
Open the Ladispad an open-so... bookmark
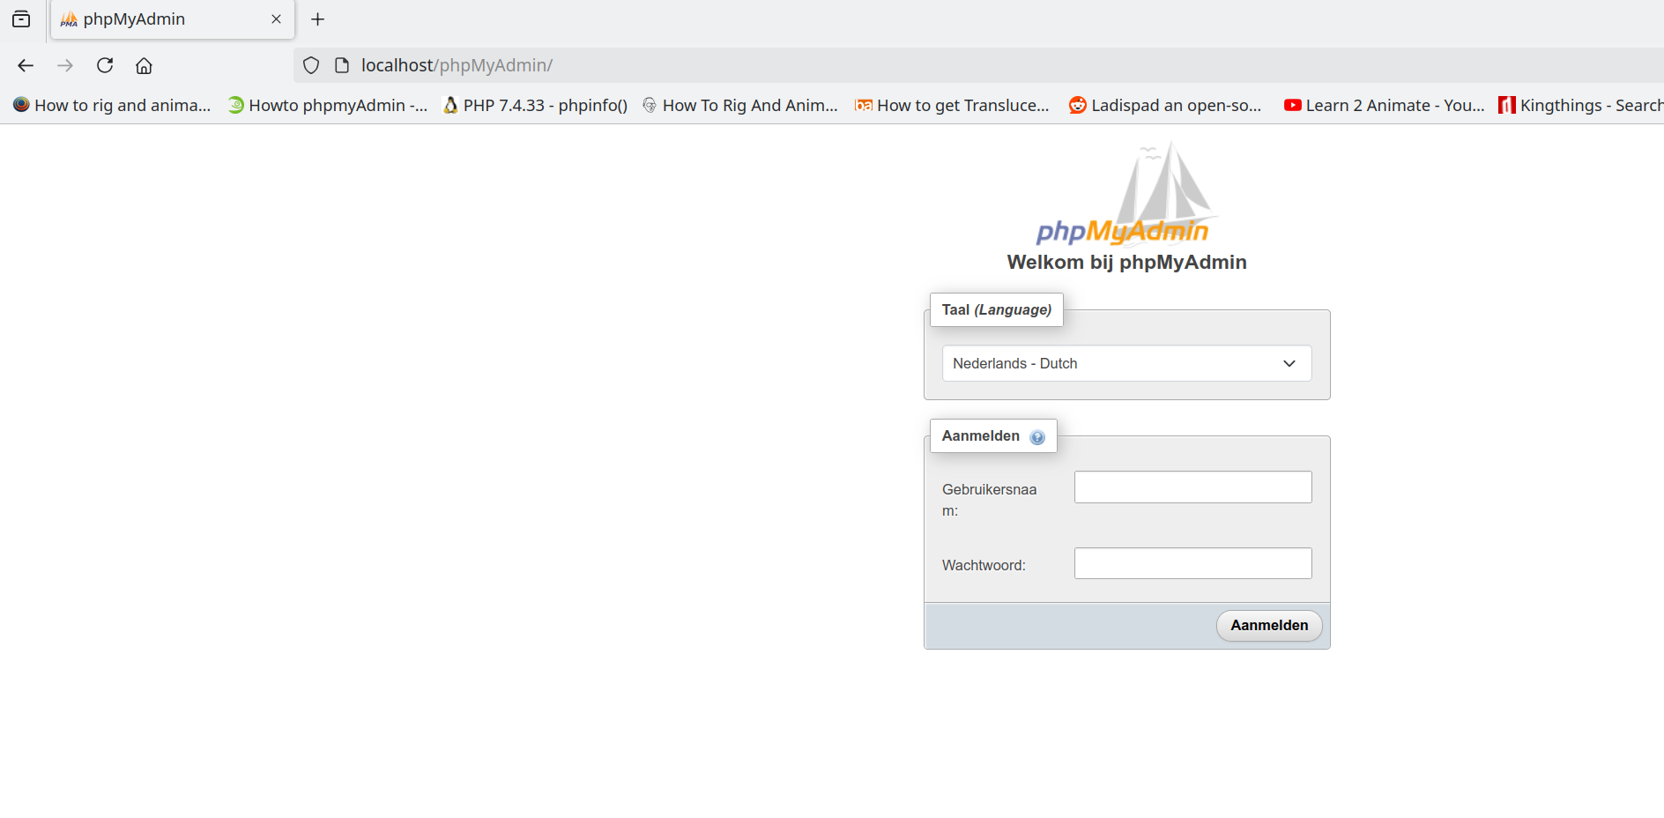click(1165, 106)
